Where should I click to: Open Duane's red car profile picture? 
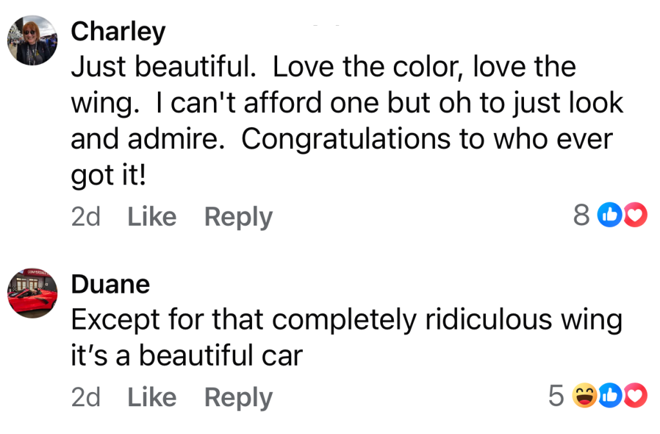[32, 293]
